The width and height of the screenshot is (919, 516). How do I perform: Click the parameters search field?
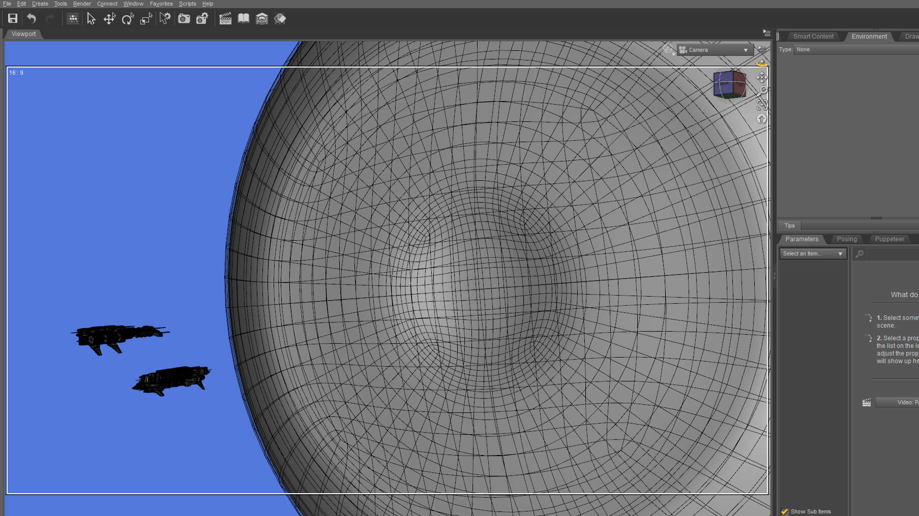point(893,253)
